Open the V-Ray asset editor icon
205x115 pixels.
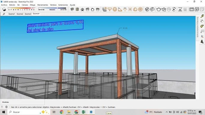147,9
